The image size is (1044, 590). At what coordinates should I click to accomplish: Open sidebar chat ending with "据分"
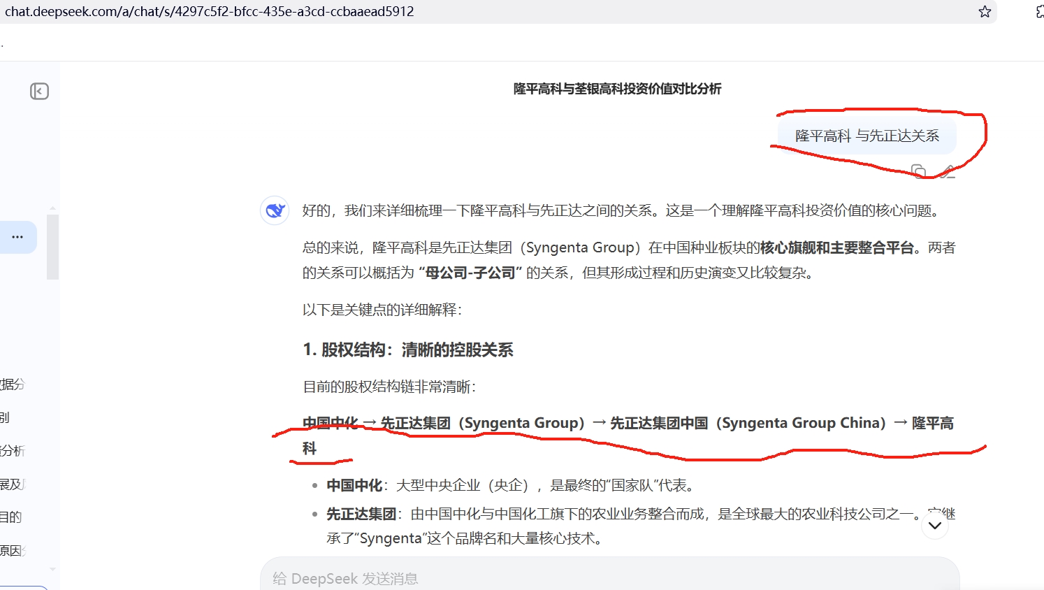(x=13, y=384)
